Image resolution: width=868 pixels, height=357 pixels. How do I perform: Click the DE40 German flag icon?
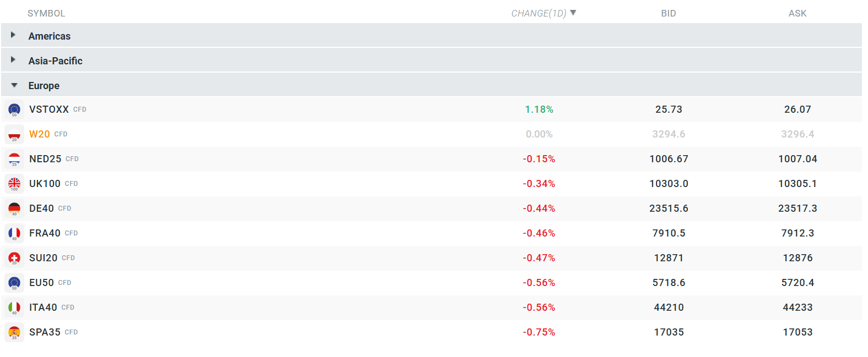[14, 208]
